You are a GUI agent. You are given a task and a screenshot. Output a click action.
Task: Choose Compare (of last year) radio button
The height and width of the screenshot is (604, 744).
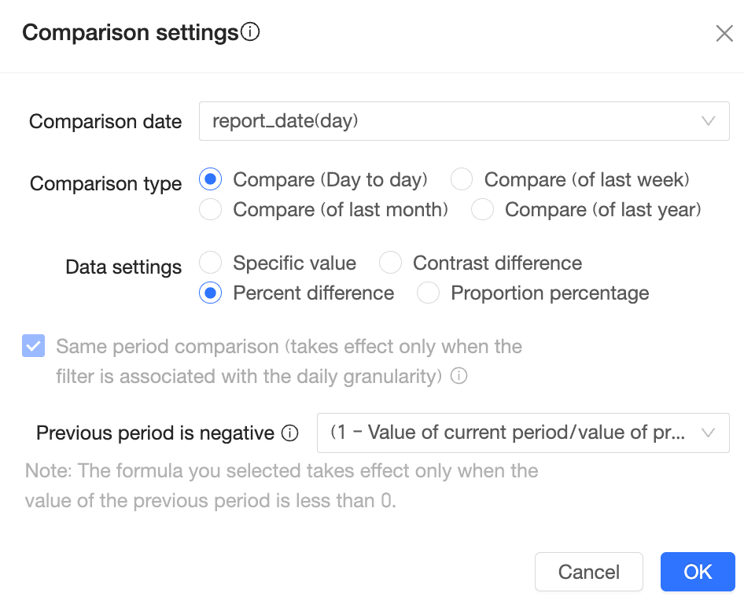(x=482, y=210)
